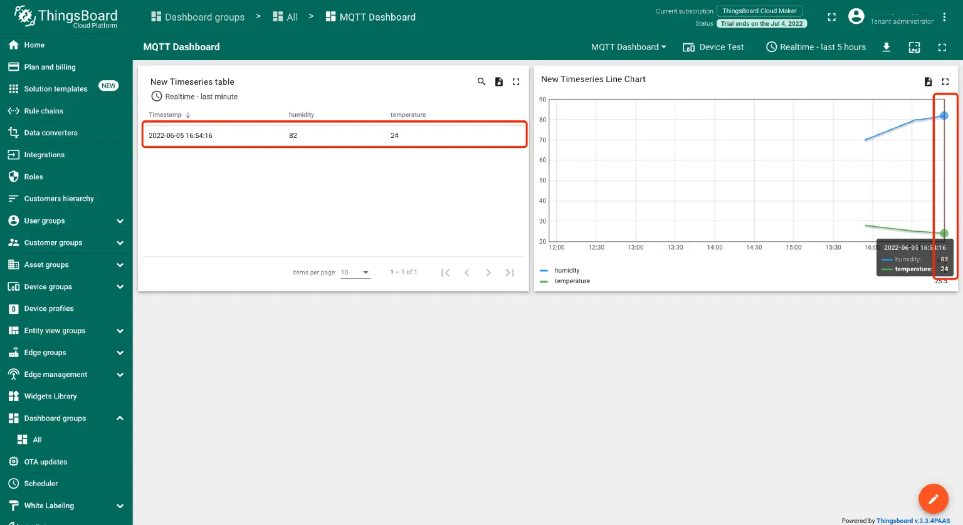This screenshot has width=963, height=525.
Task: Select the table row with timestamp 2022-06-05 16:54:16
Action: [x=334, y=135]
